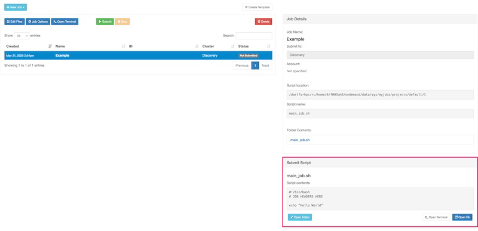Go to Next page of entries
Viewport: 478px width, 231px height.
tap(265, 66)
